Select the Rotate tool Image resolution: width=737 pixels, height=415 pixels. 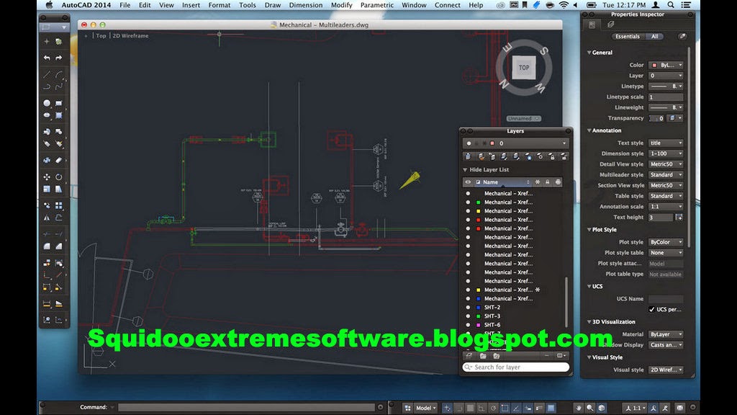coord(59,177)
